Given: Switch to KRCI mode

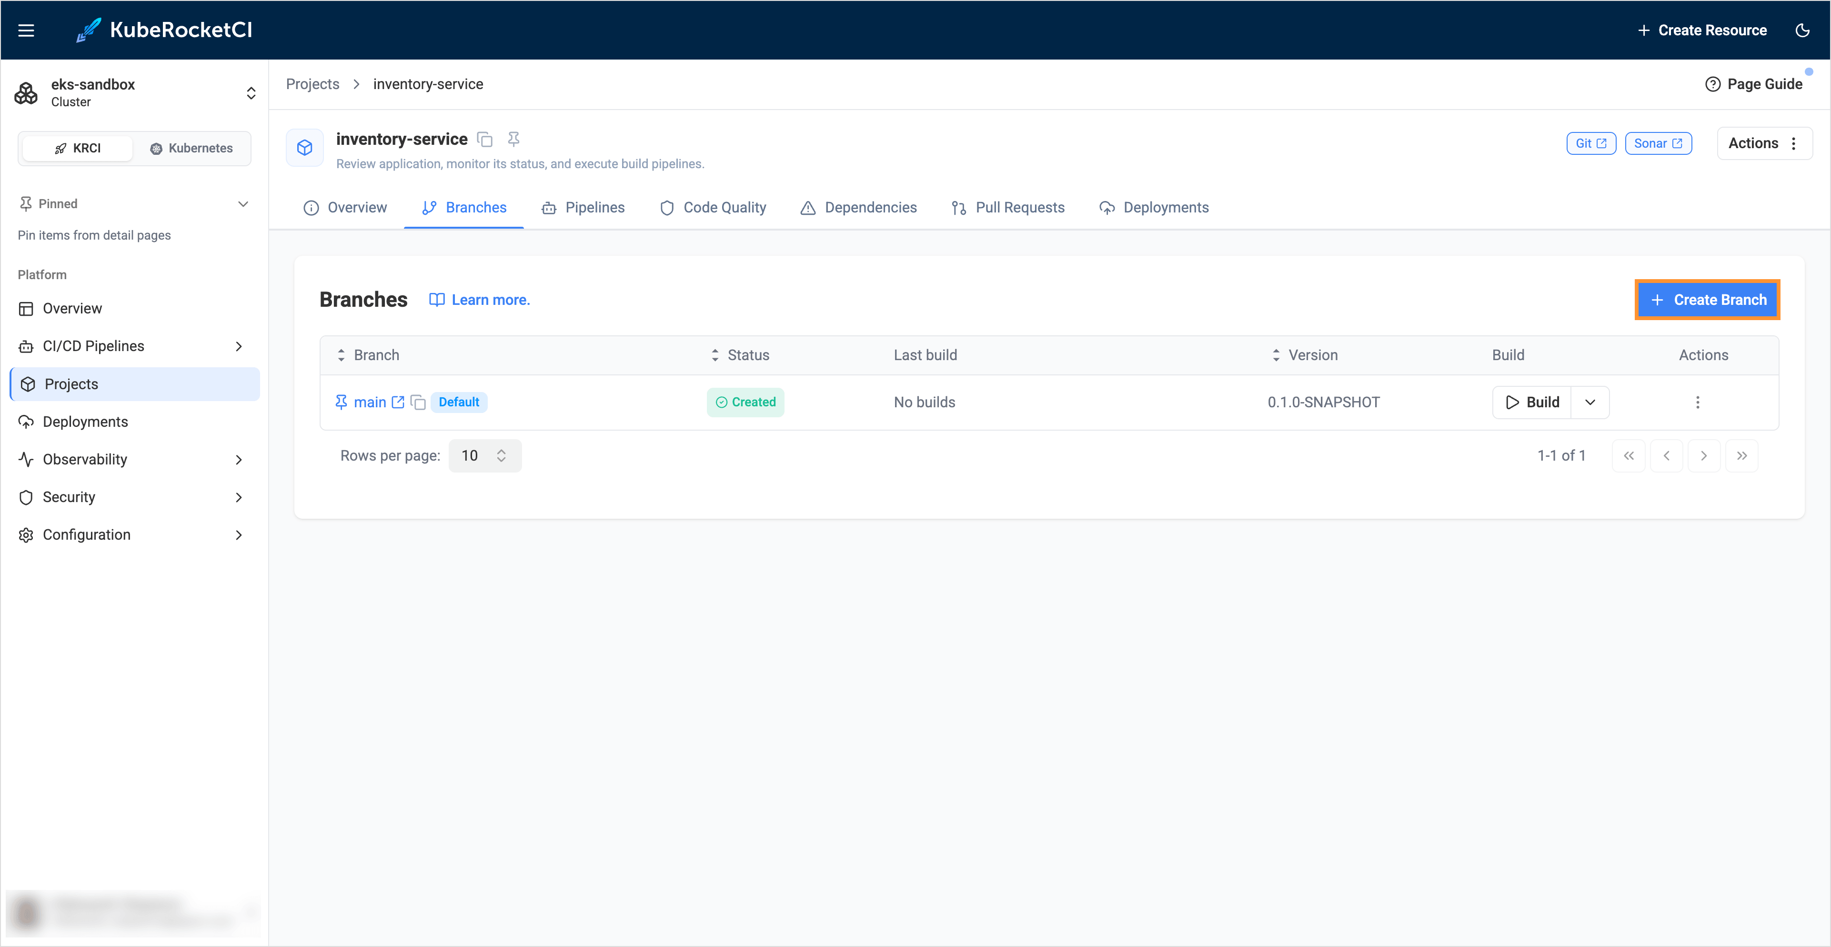Looking at the screenshot, I should click(78, 148).
